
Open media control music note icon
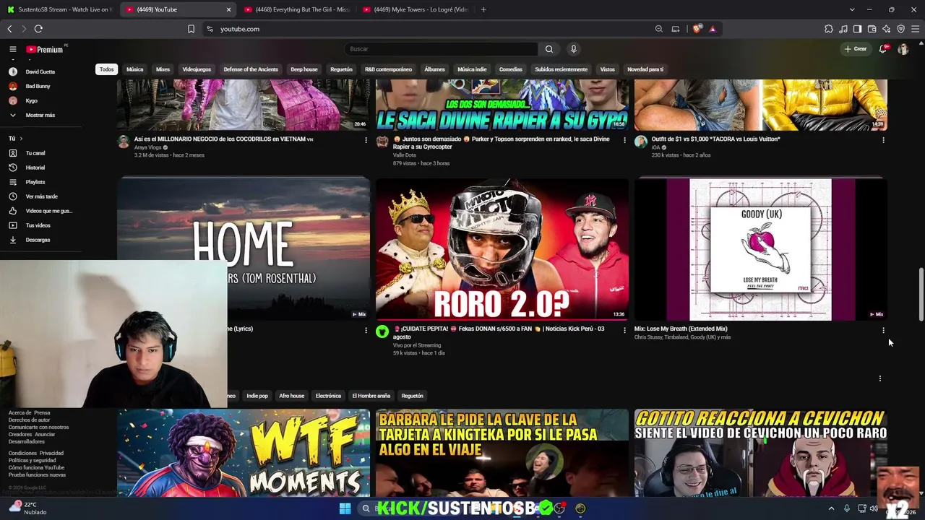tap(843, 29)
